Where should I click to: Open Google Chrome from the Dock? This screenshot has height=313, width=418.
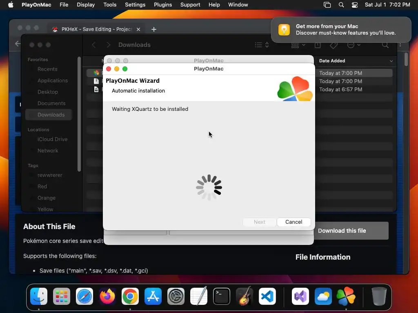click(130, 296)
